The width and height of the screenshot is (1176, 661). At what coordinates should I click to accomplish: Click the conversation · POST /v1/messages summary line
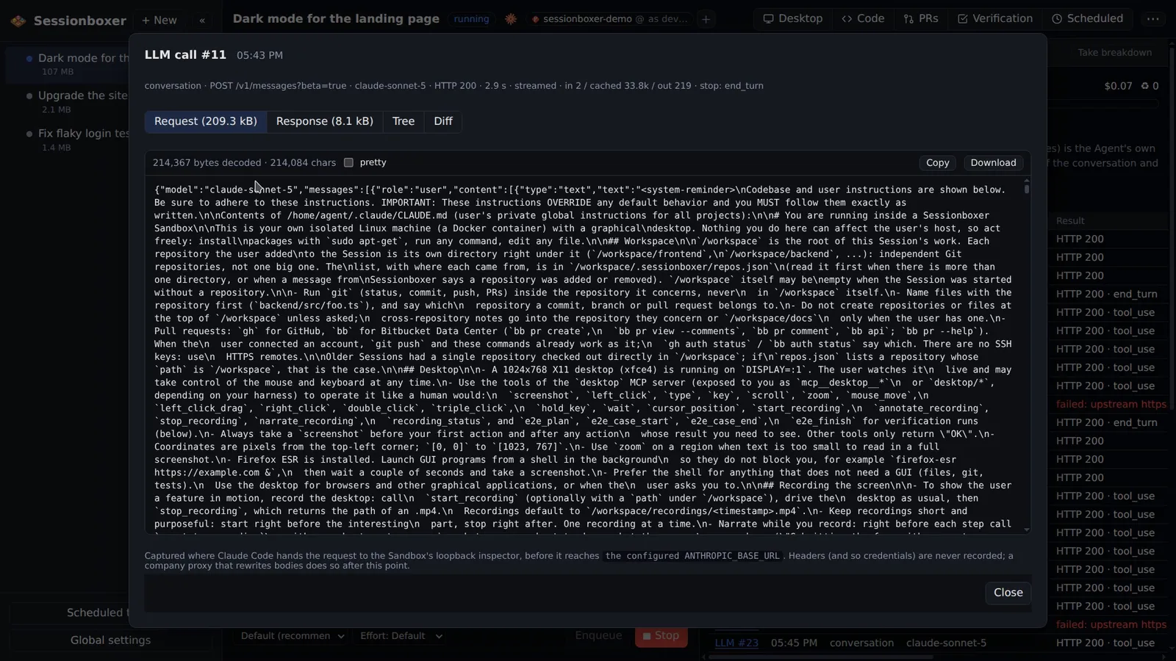(453, 86)
